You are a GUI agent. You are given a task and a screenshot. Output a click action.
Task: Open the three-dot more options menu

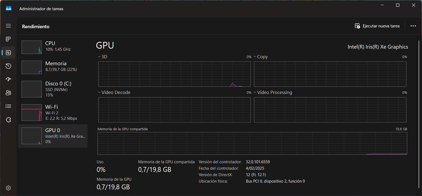(413, 26)
